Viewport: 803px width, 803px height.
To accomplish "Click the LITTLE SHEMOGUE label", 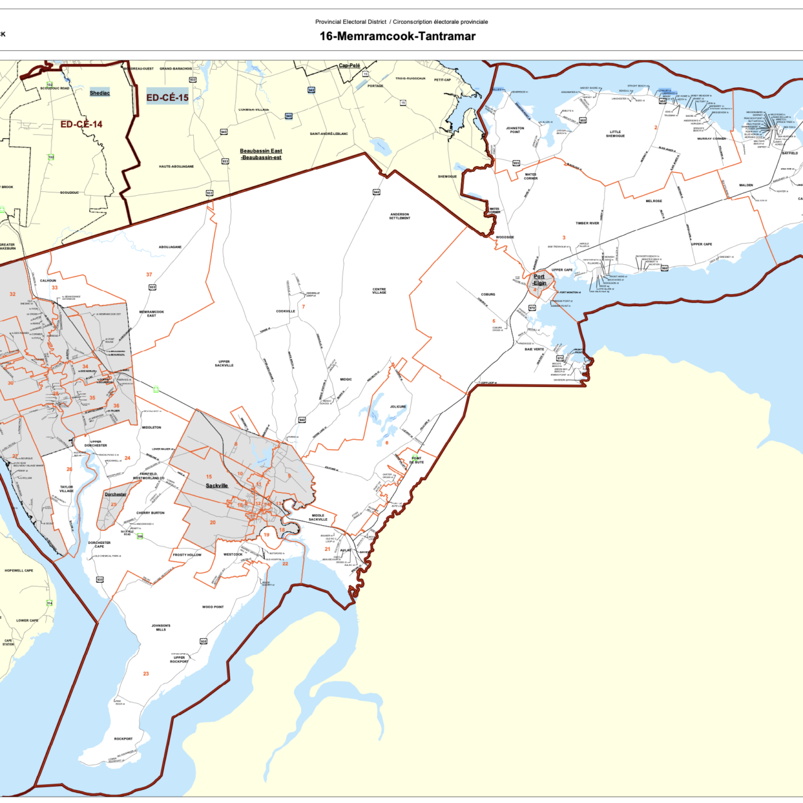I will click(x=615, y=134).
